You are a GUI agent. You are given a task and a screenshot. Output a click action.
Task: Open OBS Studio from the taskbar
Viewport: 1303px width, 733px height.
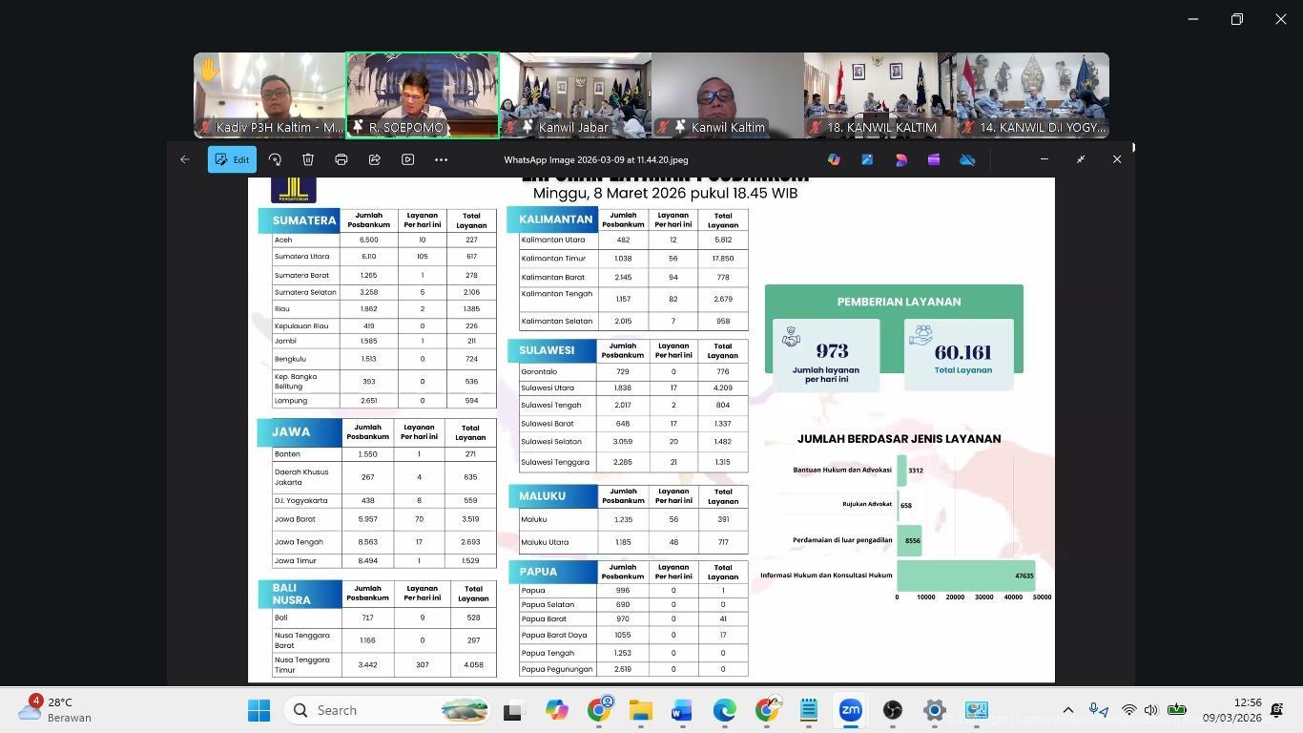click(x=892, y=710)
